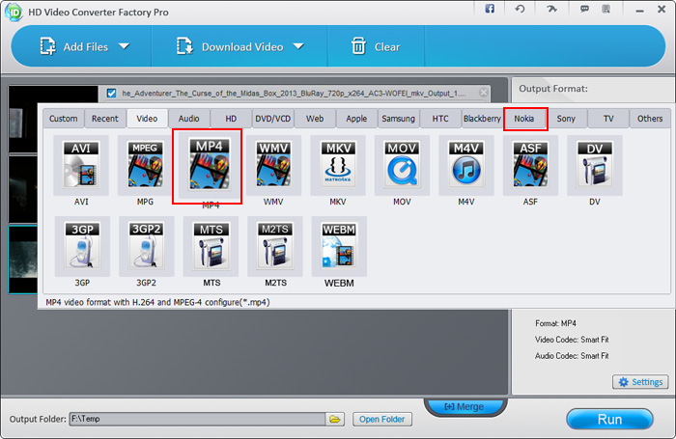Open the Facebook icon in title bar

490,9
